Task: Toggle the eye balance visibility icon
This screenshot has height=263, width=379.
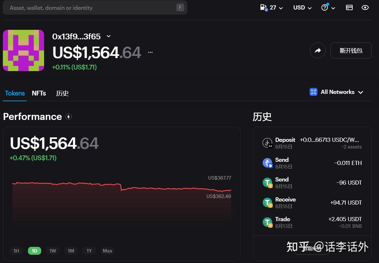Action: [365, 8]
